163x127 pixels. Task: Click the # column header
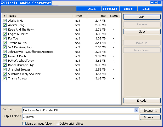4,16
